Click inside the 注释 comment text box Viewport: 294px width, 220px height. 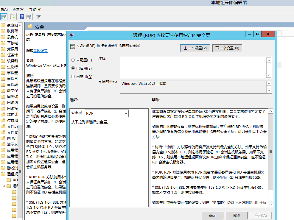(x=193, y=68)
